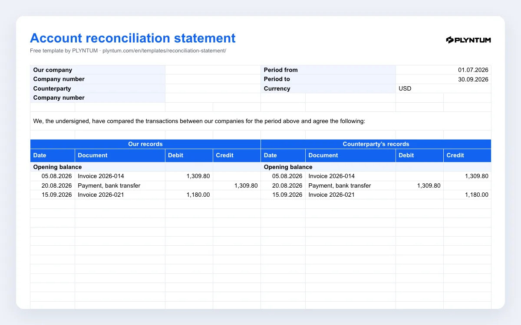521x325 pixels.
Task: Click date 20.08.2026 in Our records
Action: tap(57, 185)
